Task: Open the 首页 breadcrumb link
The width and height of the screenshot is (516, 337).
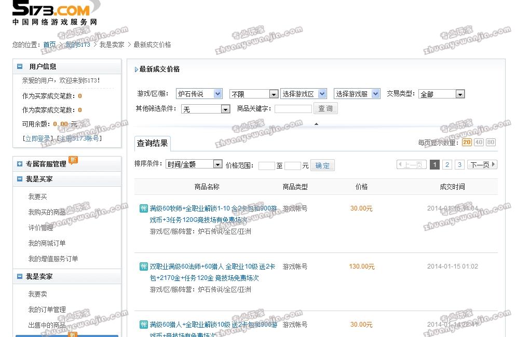Action: click(x=49, y=45)
